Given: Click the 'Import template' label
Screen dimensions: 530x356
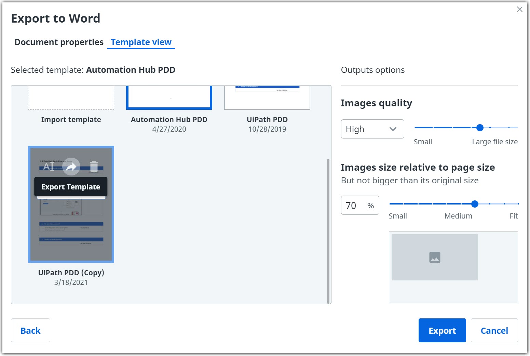Looking at the screenshot, I should pyautogui.click(x=71, y=119).
